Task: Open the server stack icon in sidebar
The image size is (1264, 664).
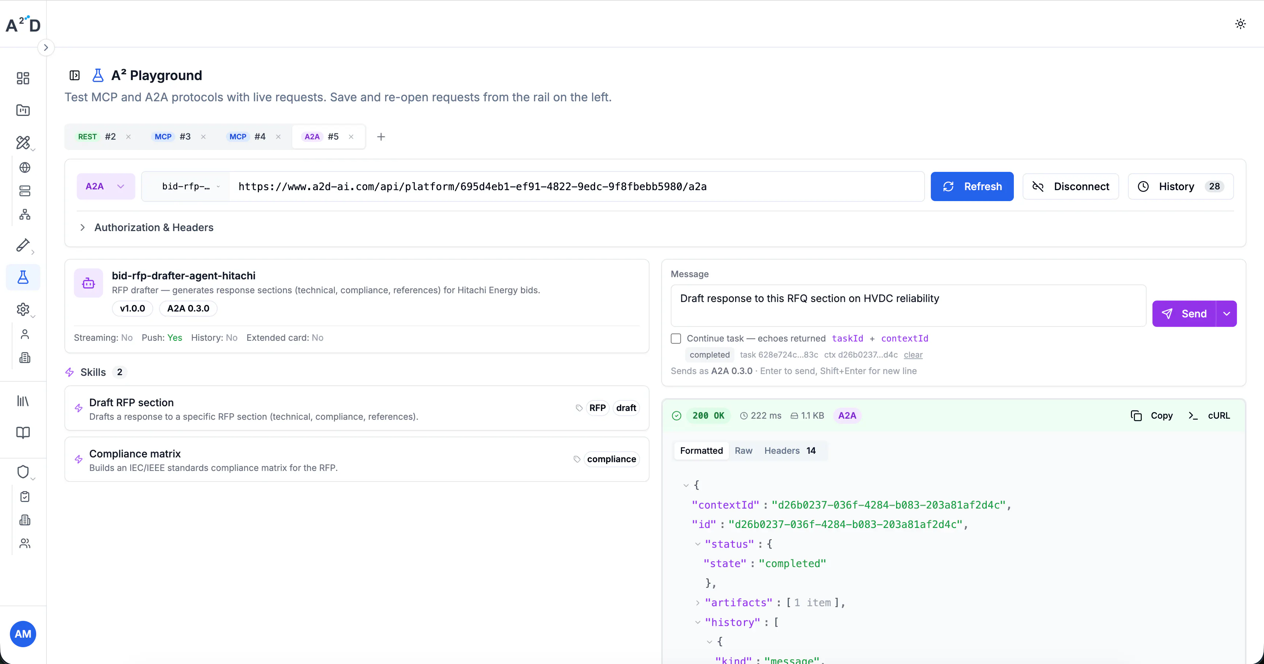Action: tap(25, 191)
